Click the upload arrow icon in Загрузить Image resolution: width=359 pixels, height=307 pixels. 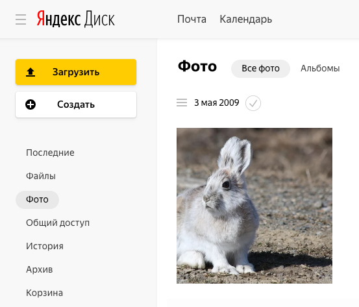(x=31, y=72)
